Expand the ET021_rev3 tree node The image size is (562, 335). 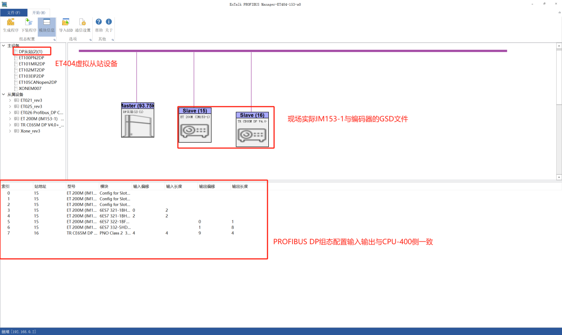(x=10, y=101)
